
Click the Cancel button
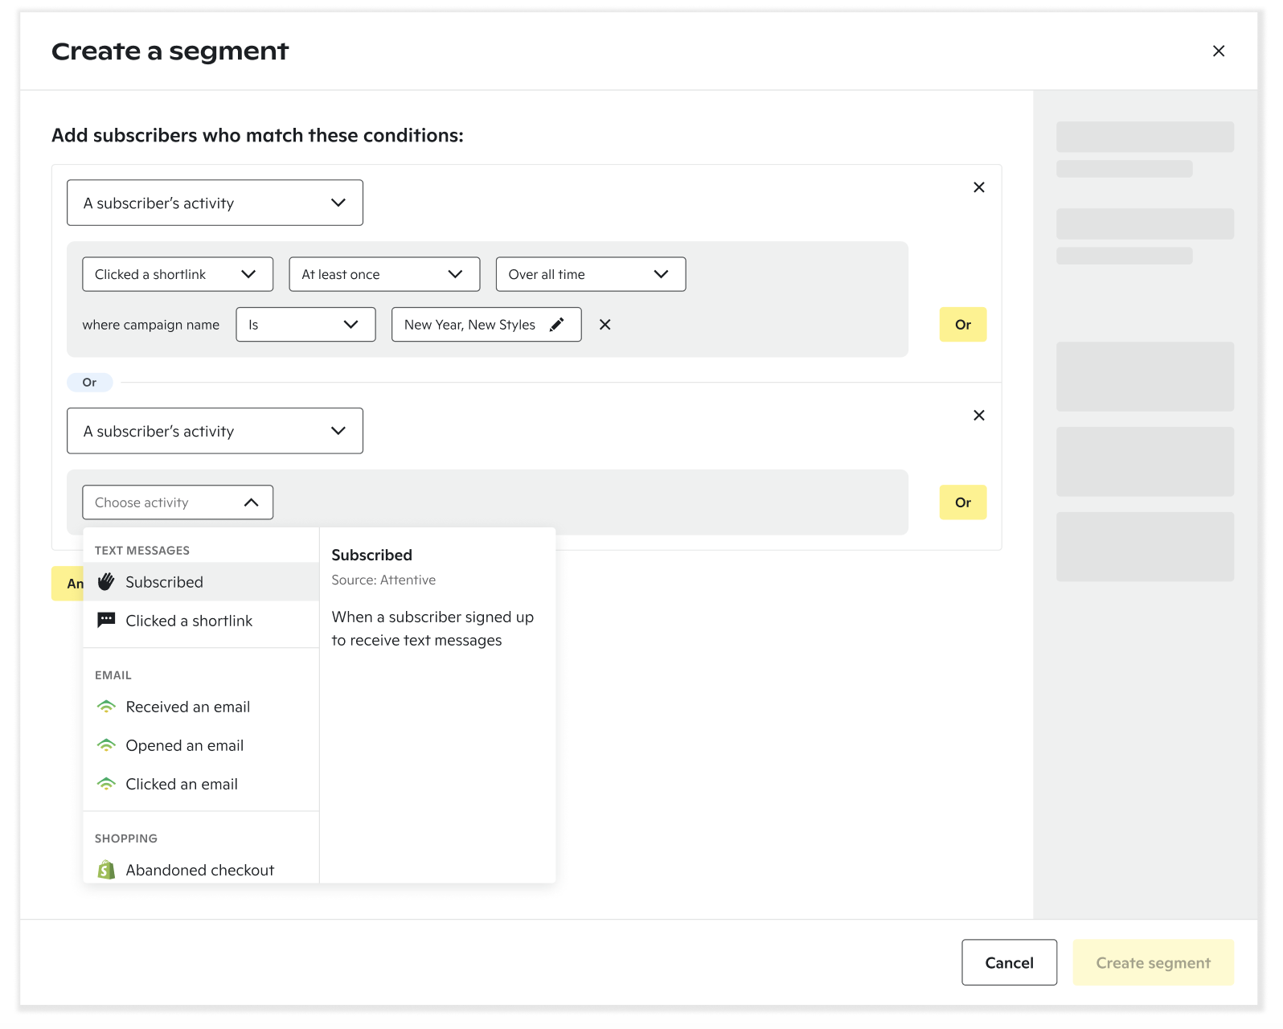pyautogui.click(x=1009, y=962)
